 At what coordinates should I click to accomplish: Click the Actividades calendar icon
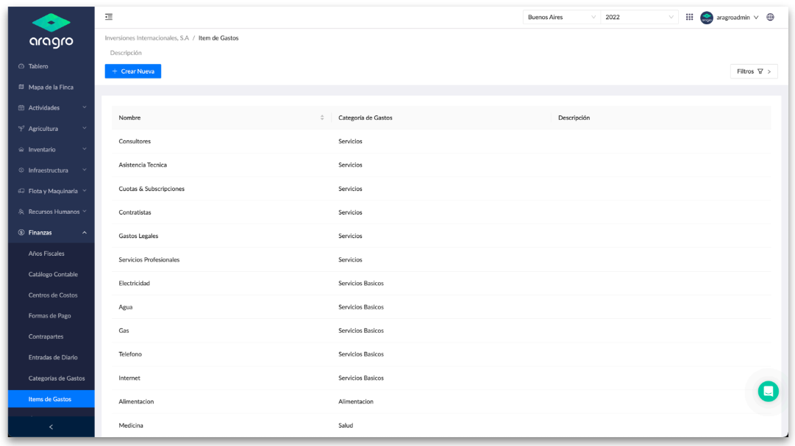21,108
